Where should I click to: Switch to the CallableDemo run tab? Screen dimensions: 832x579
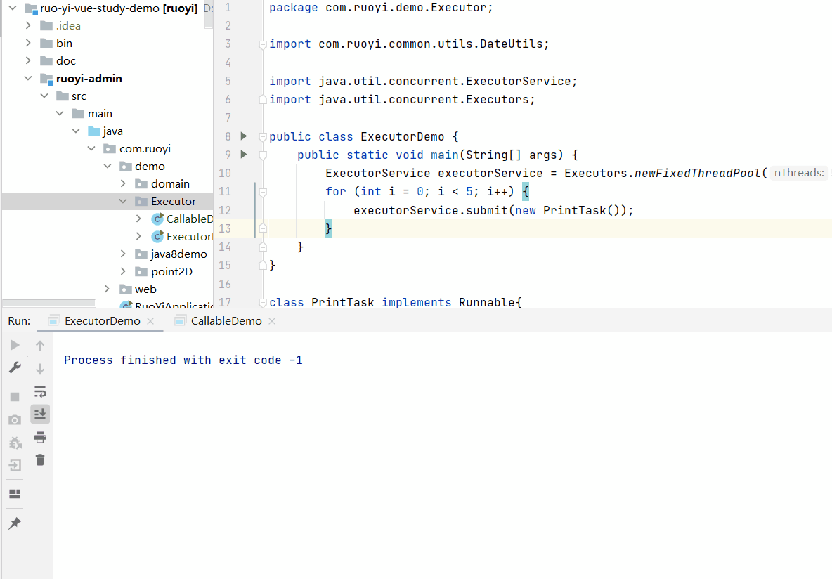226,321
